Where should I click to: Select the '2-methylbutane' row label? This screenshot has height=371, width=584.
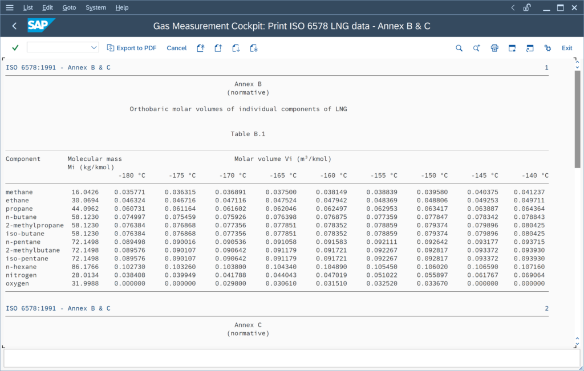pyautogui.click(x=33, y=250)
